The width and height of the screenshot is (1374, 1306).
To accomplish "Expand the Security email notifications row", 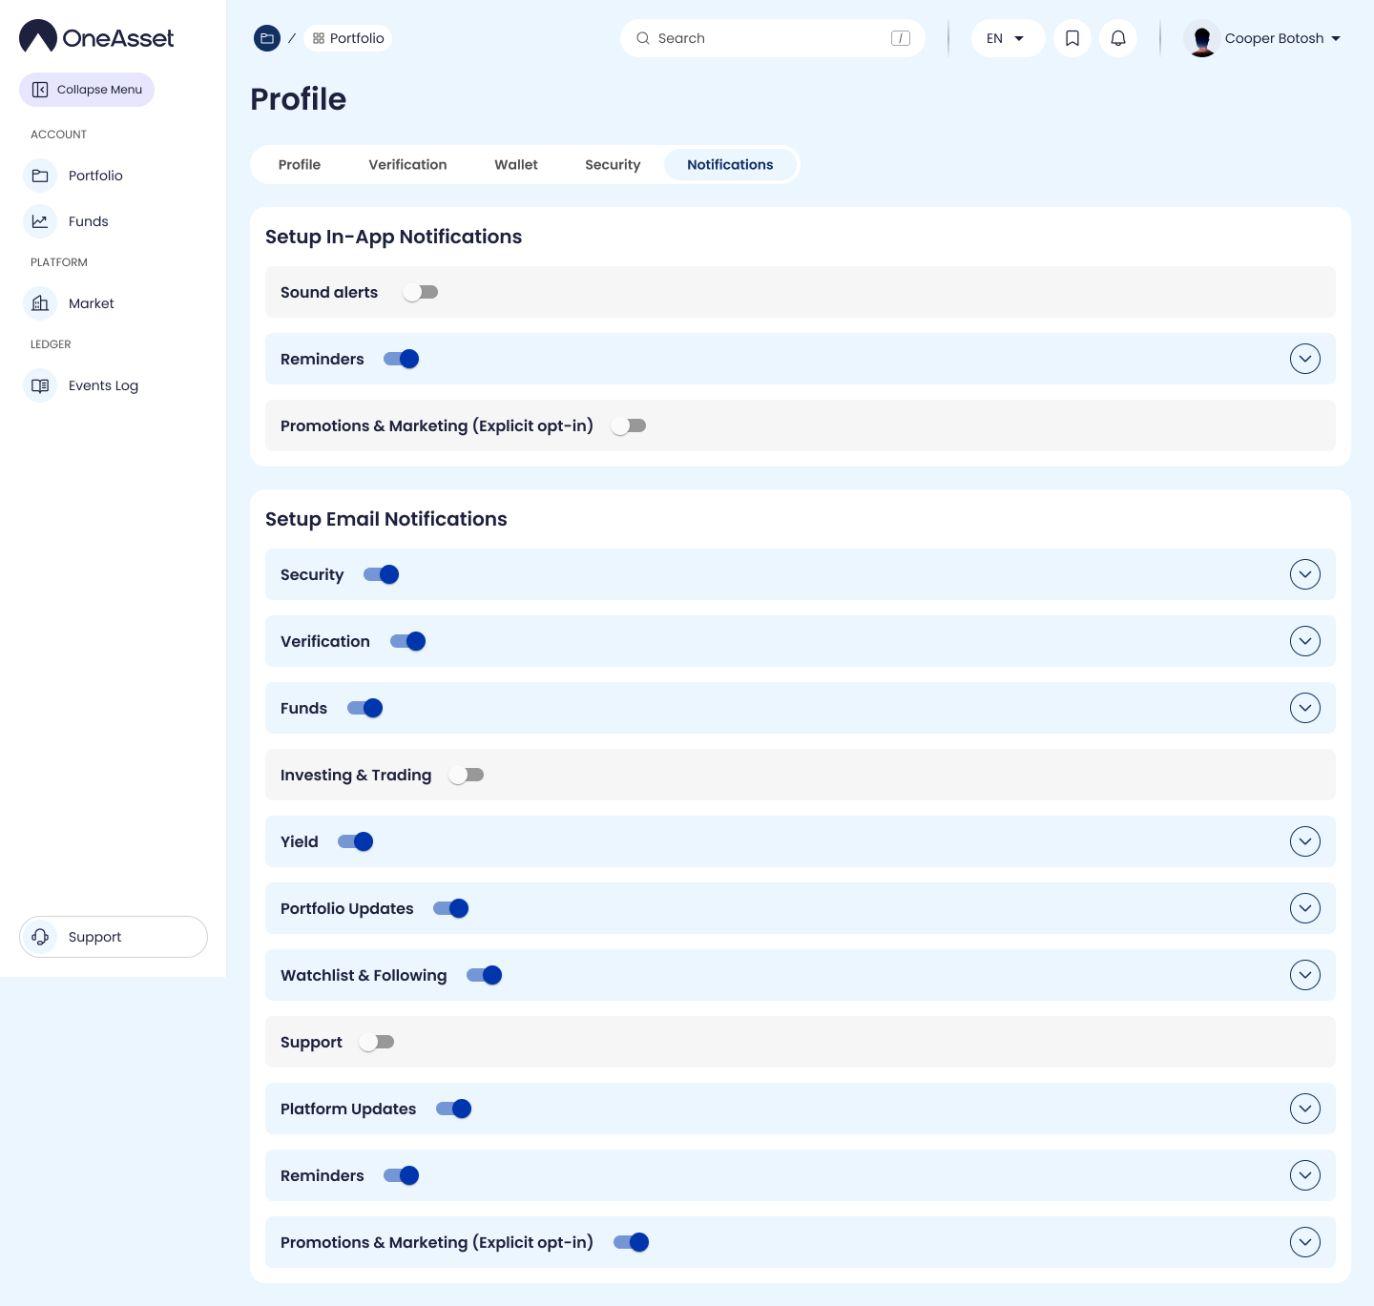I will tap(1304, 574).
